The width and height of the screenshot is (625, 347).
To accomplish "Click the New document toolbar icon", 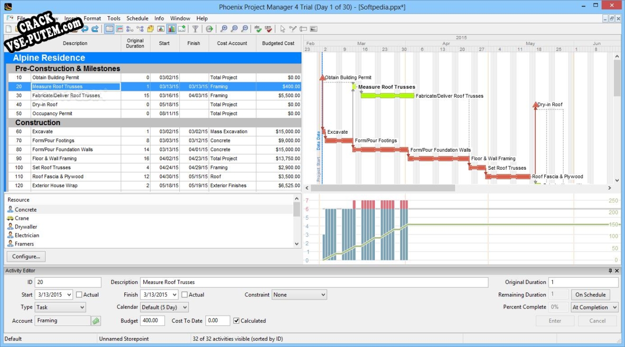I will click(9, 29).
